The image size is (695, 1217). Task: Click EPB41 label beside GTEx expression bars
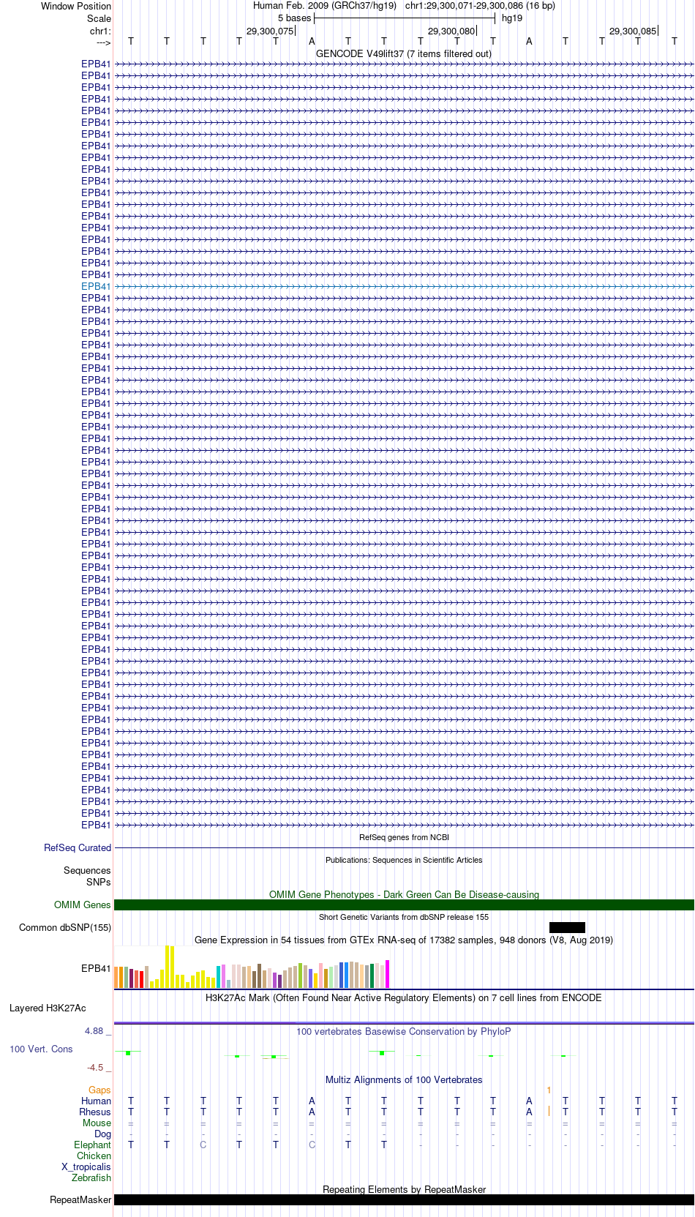96,968
